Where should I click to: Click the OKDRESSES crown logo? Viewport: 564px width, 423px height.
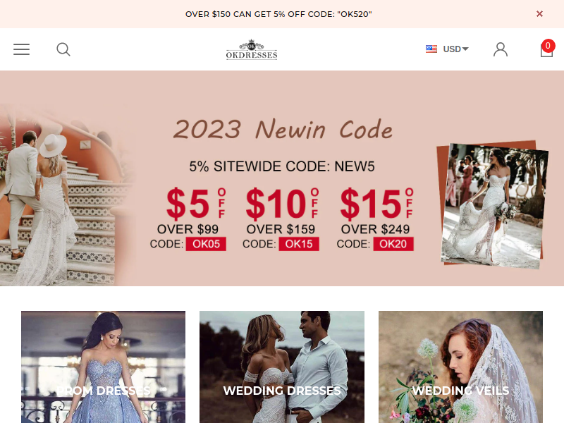point(252,49)
